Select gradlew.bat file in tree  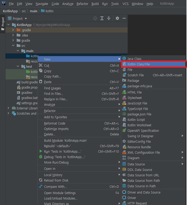27,98
